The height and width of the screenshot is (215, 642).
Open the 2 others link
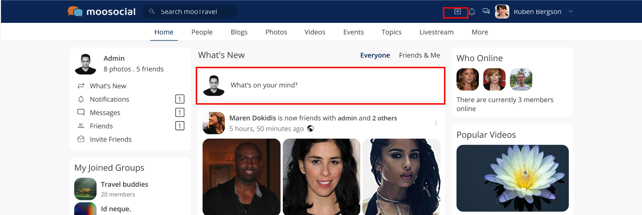[x=385, y=118]
